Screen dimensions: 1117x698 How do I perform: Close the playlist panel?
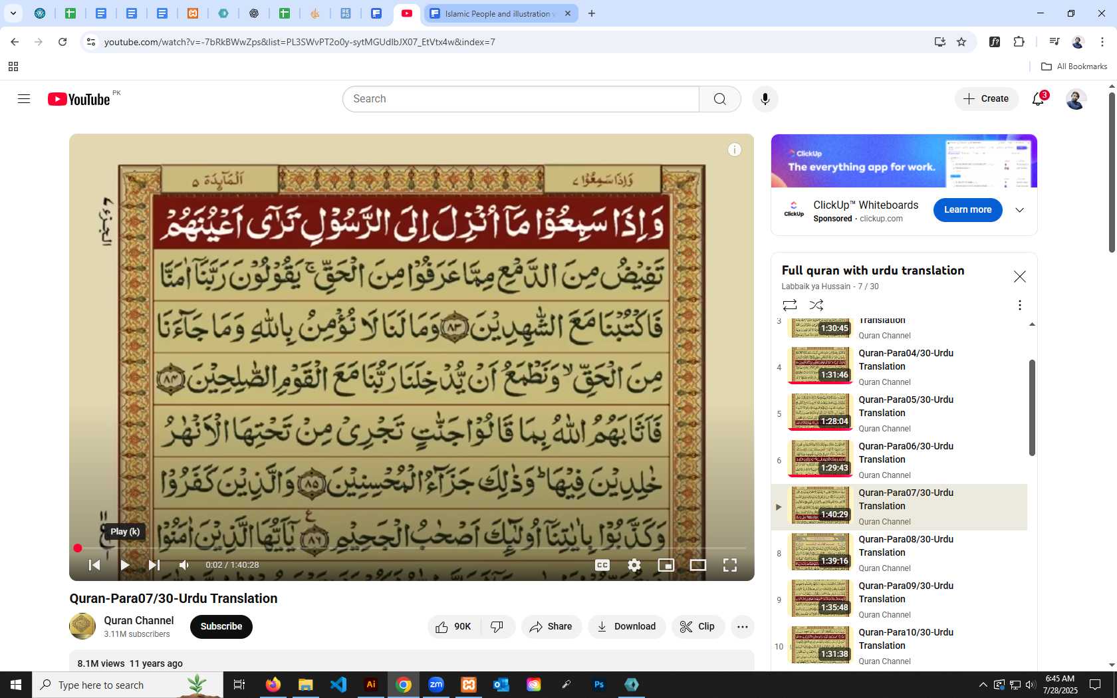click(x=1019, y=277)
